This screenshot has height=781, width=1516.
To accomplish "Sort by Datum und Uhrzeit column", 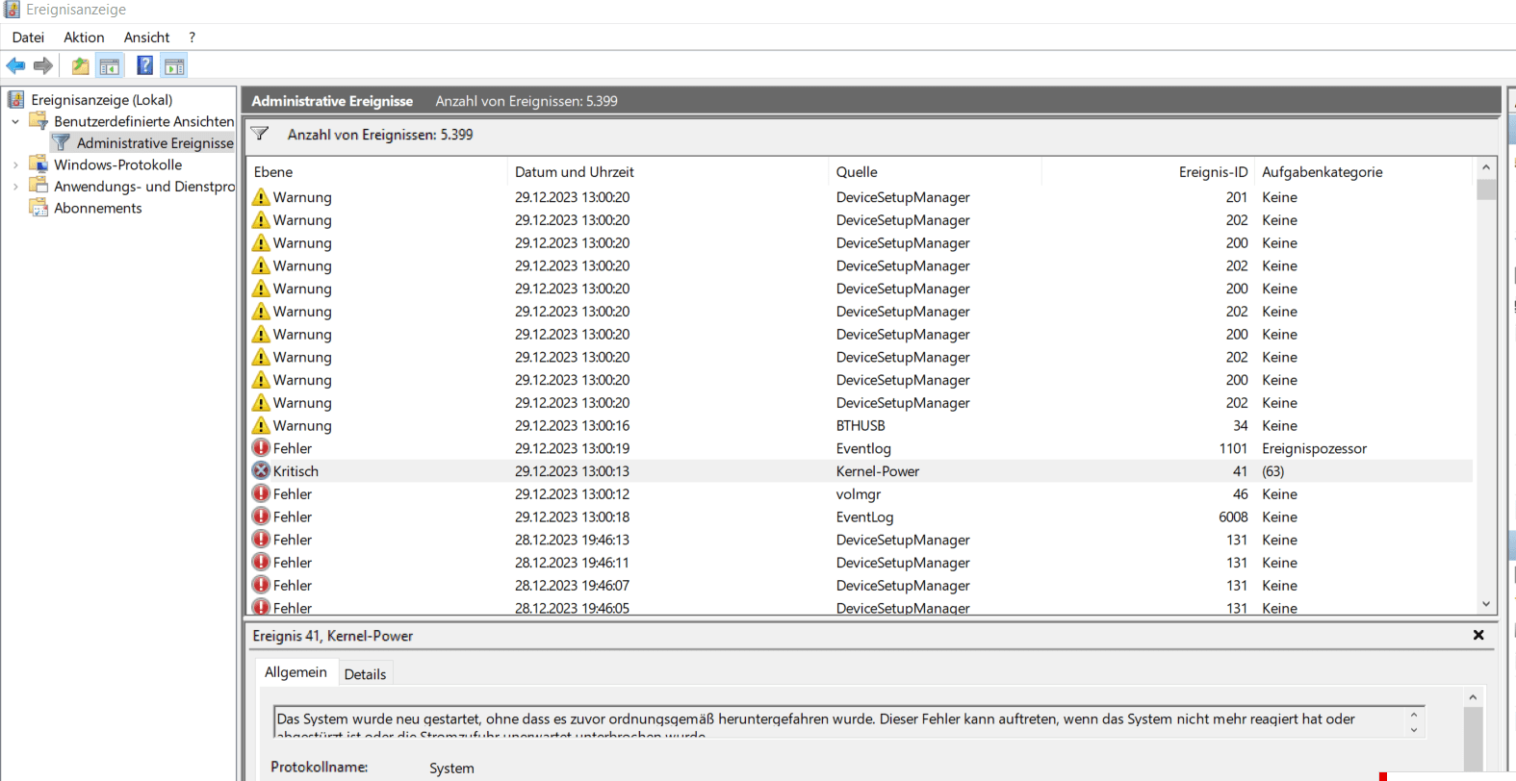I will 668,171.
